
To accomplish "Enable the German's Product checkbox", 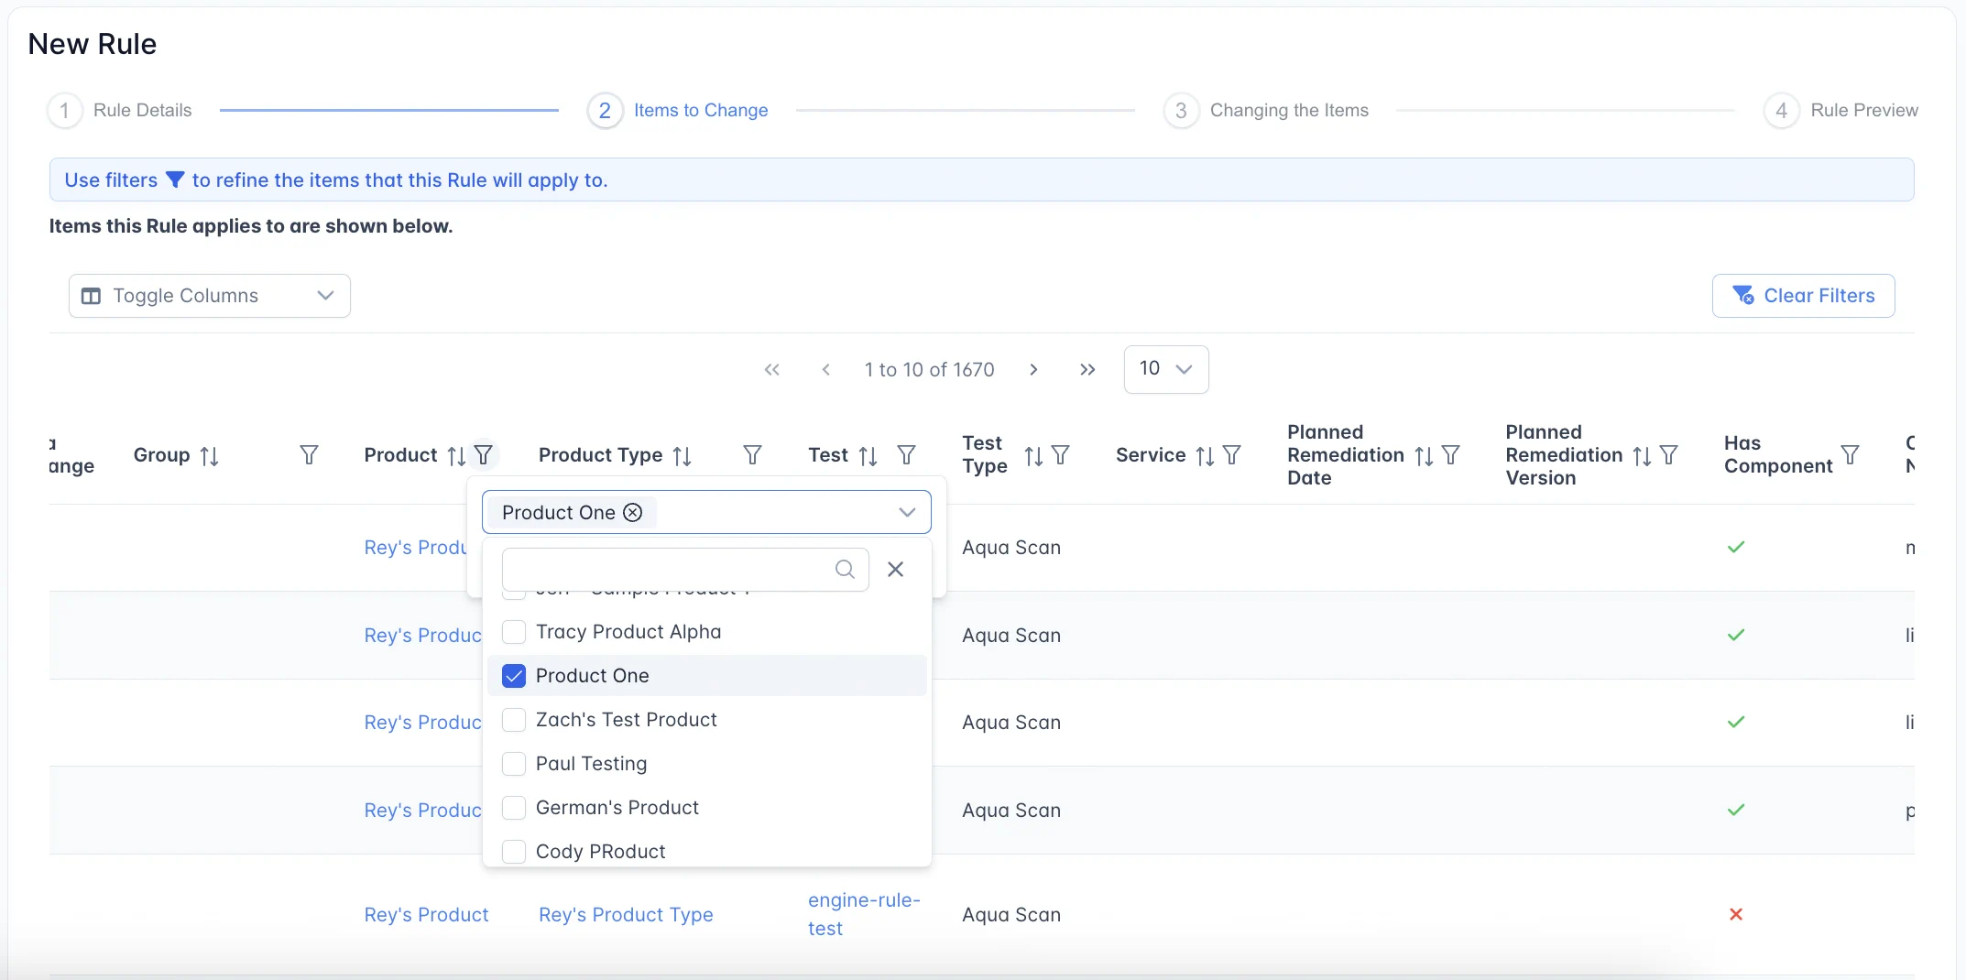I will (x=514, y=808).
